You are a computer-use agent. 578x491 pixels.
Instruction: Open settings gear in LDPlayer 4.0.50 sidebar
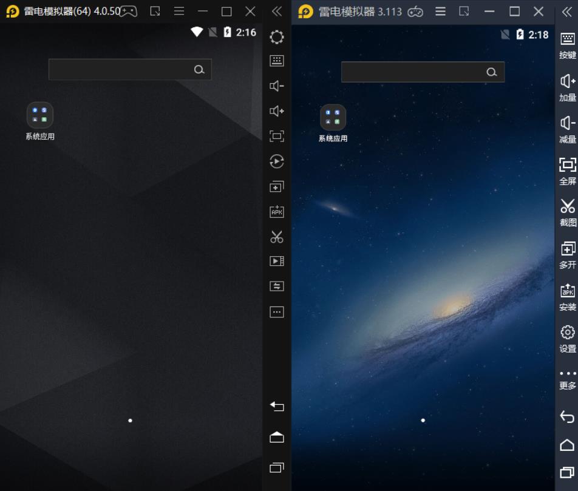(276, 37)
